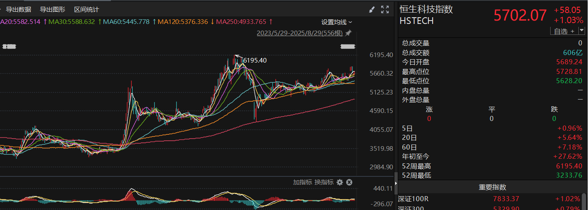This screenshot has height=210, width=588.
Task: Click the 总成交额 value 606亿
Action: coord(572,53)
